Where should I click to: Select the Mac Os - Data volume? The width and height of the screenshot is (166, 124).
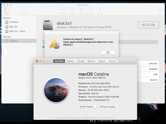19,31
